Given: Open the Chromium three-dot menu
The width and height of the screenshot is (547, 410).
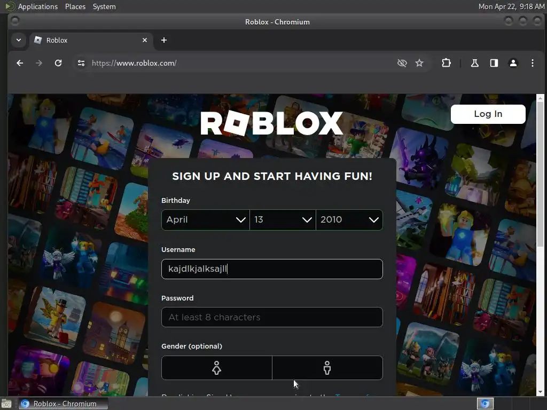Looking at the screenshot, I should (533, 63).
